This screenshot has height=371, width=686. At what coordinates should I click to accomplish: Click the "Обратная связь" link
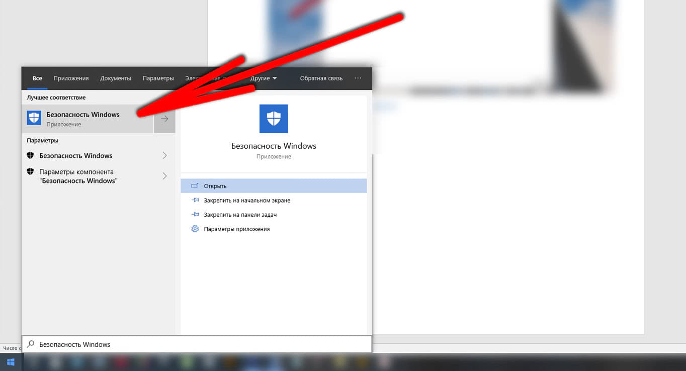pos(321,78)
